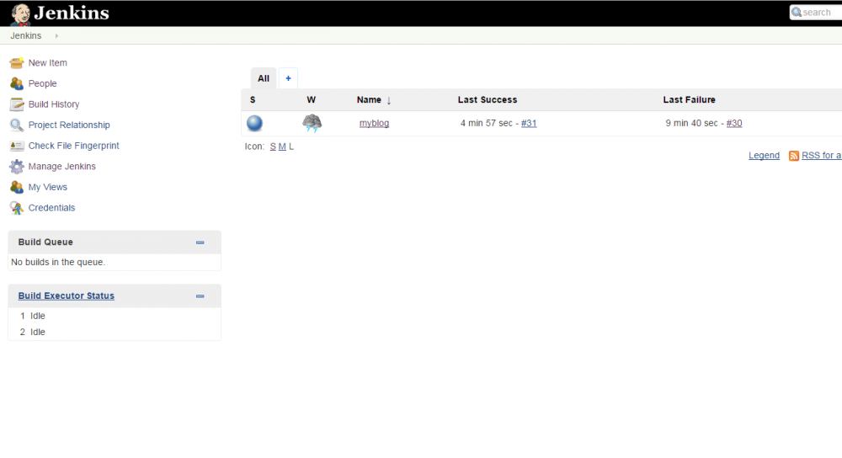Screen dimensions: 842x458
Task: Collapse the Build Queue panel
Action: (200, 242)
